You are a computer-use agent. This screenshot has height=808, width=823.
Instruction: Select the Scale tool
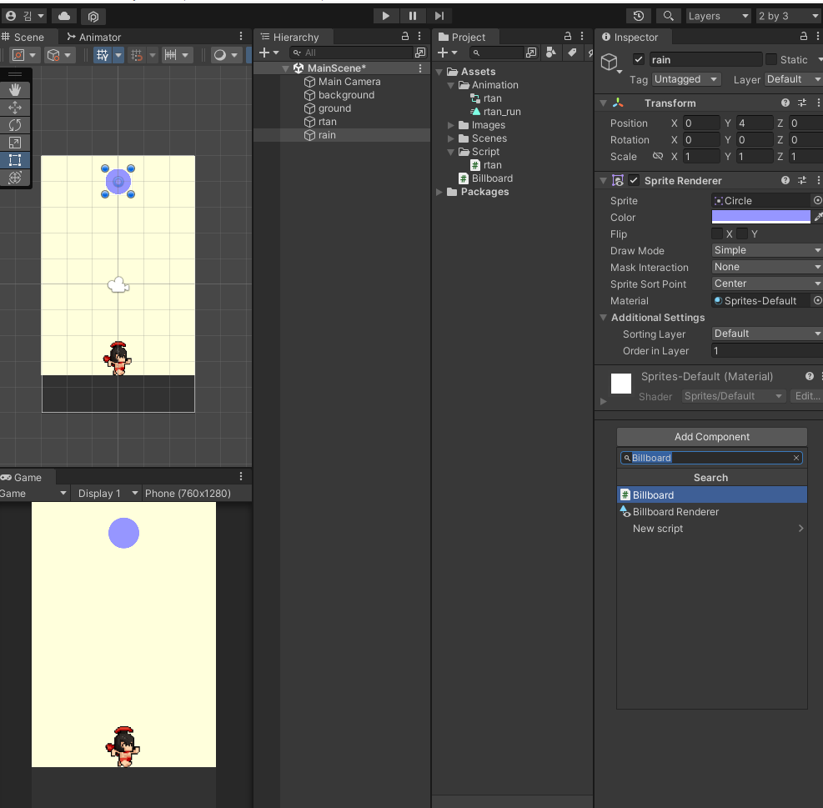[15, 143]
